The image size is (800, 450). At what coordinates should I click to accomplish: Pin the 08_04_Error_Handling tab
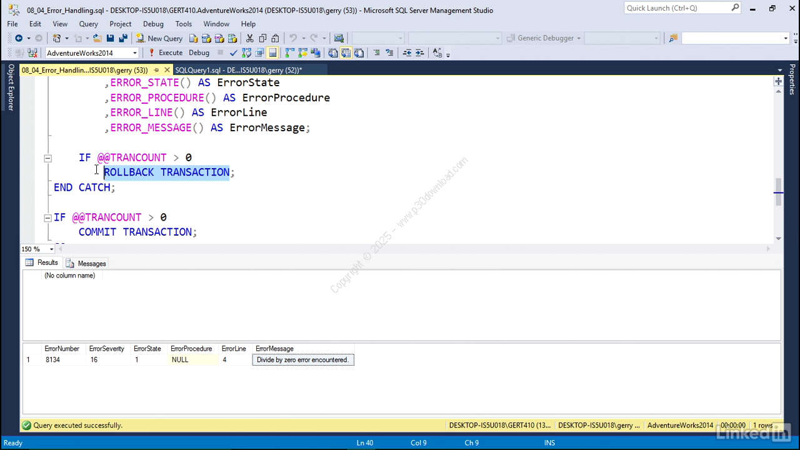coord(156,70)
